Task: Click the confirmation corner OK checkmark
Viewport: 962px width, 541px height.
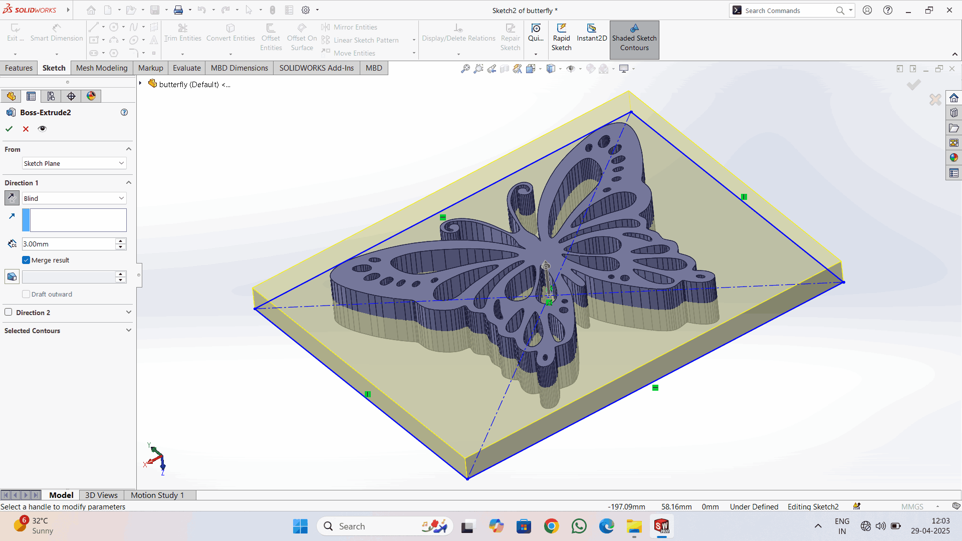Action: coord(914,85)
